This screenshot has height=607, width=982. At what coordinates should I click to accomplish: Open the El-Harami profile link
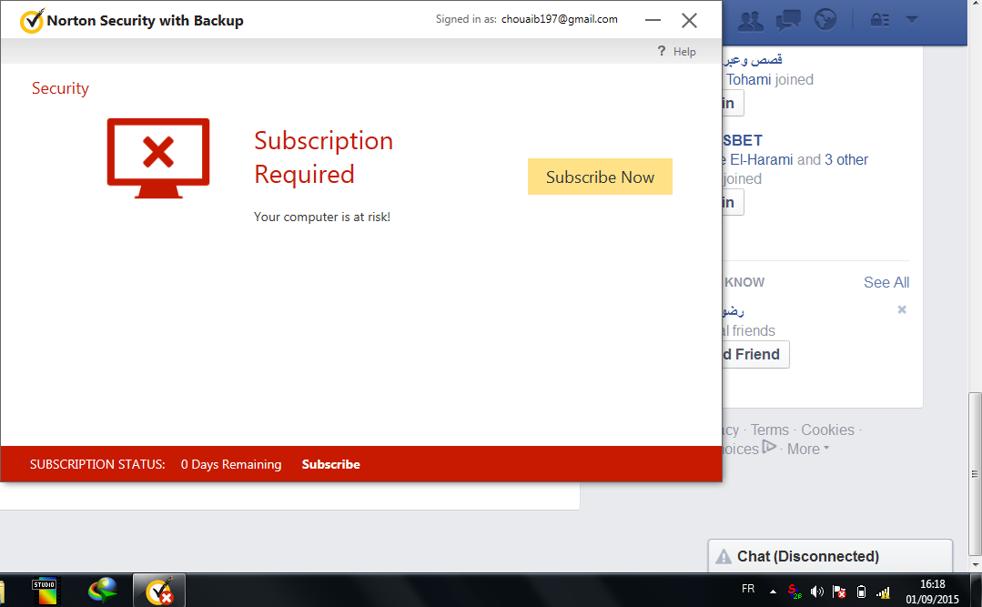pyautogui.click(x=761, y=160)
